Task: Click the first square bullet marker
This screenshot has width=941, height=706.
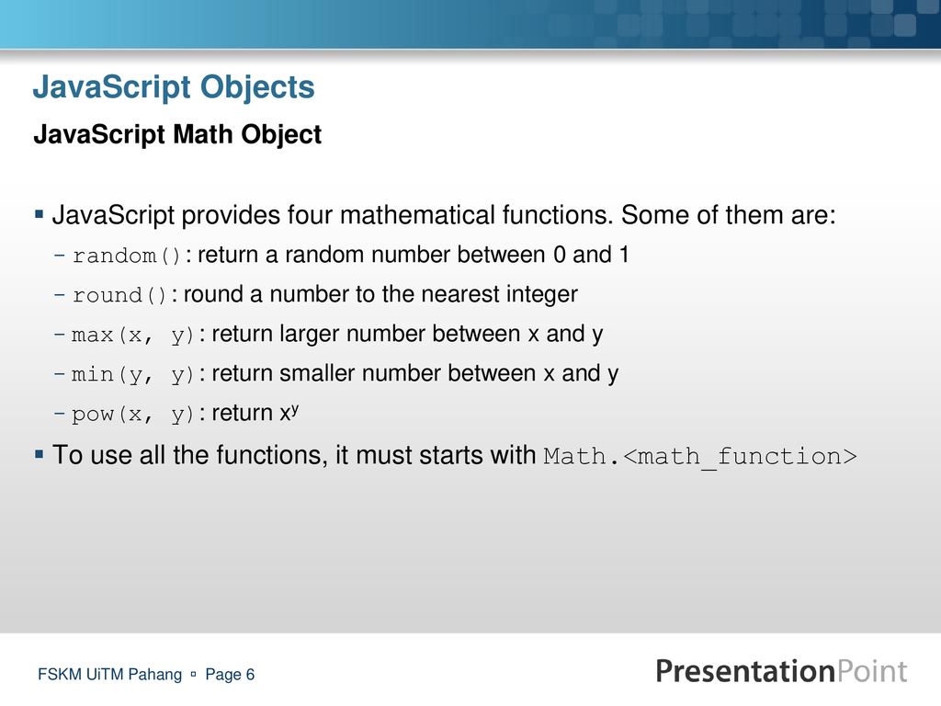Action: click(x=39, y=213)
